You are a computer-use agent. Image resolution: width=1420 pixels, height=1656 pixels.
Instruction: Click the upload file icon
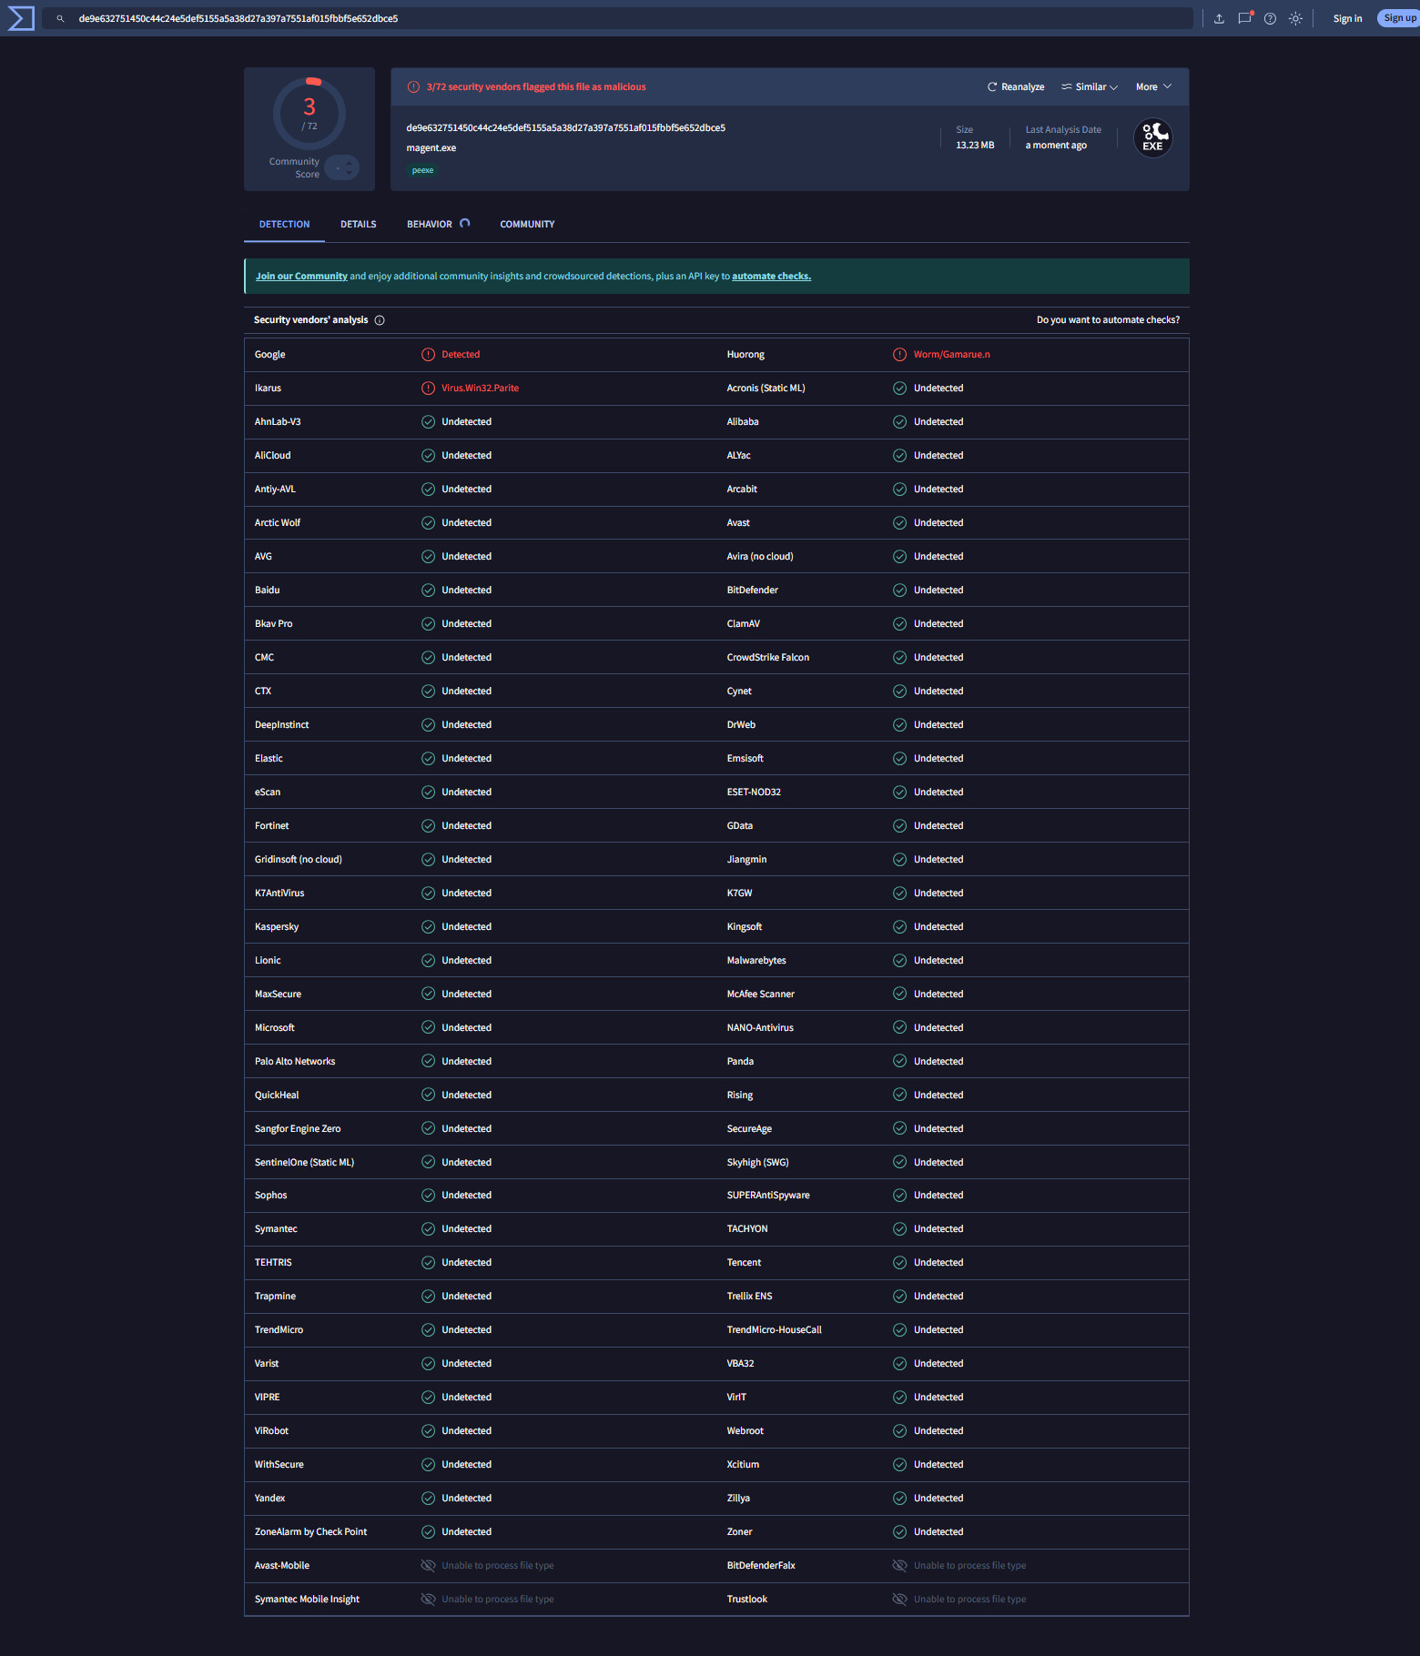pyautogui.click(x=1219, y=18)
